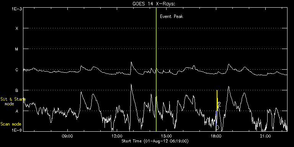Click the '18:00' time axis label
The width and height of the screenshot is (294, 147).
click(x=216, y=136)
